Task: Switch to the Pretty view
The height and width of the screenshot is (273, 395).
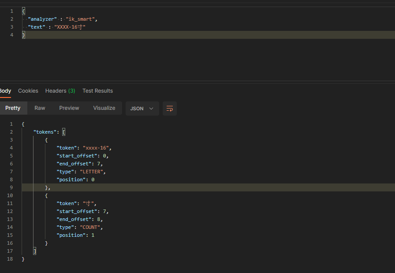Action: (13, 108)
